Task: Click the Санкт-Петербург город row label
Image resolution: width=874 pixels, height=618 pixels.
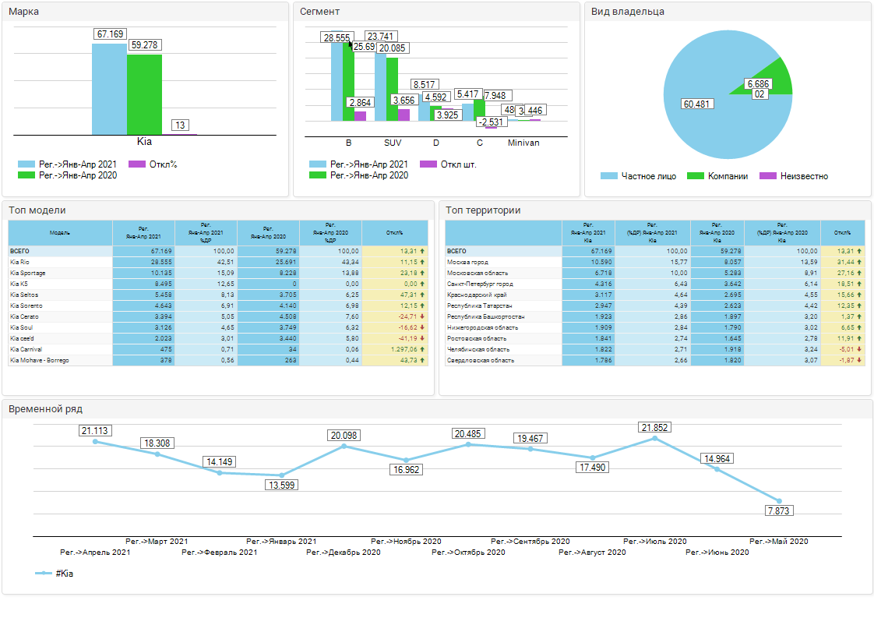Action: [x=480, y=284]
